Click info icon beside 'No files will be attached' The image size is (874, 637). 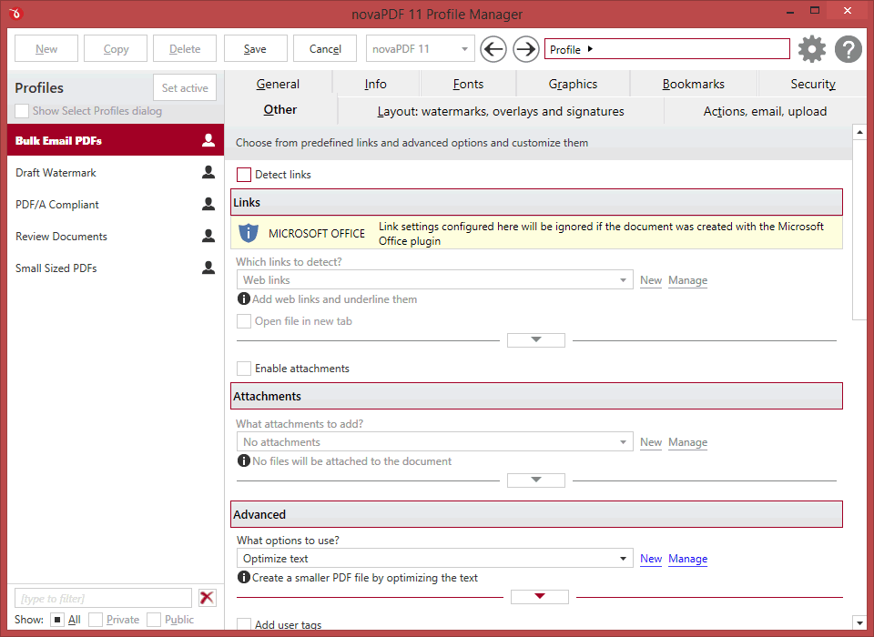pos(244,460)
